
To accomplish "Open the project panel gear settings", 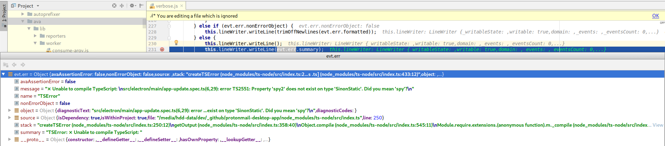I will coord(133,6).
